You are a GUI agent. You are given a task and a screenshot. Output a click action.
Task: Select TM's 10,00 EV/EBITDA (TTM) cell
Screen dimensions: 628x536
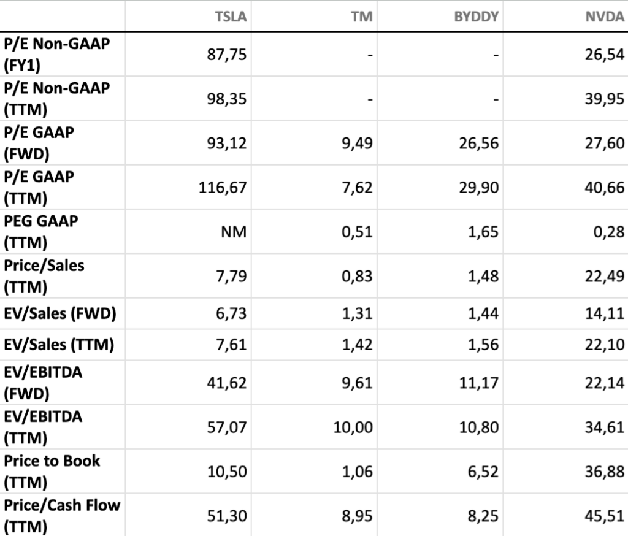(x=353, y=427)
